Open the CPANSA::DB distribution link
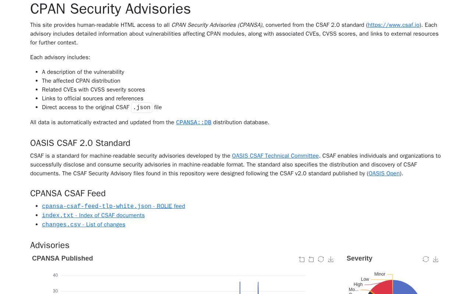Viewport: 471px width, 294px height. pos(194,122)
